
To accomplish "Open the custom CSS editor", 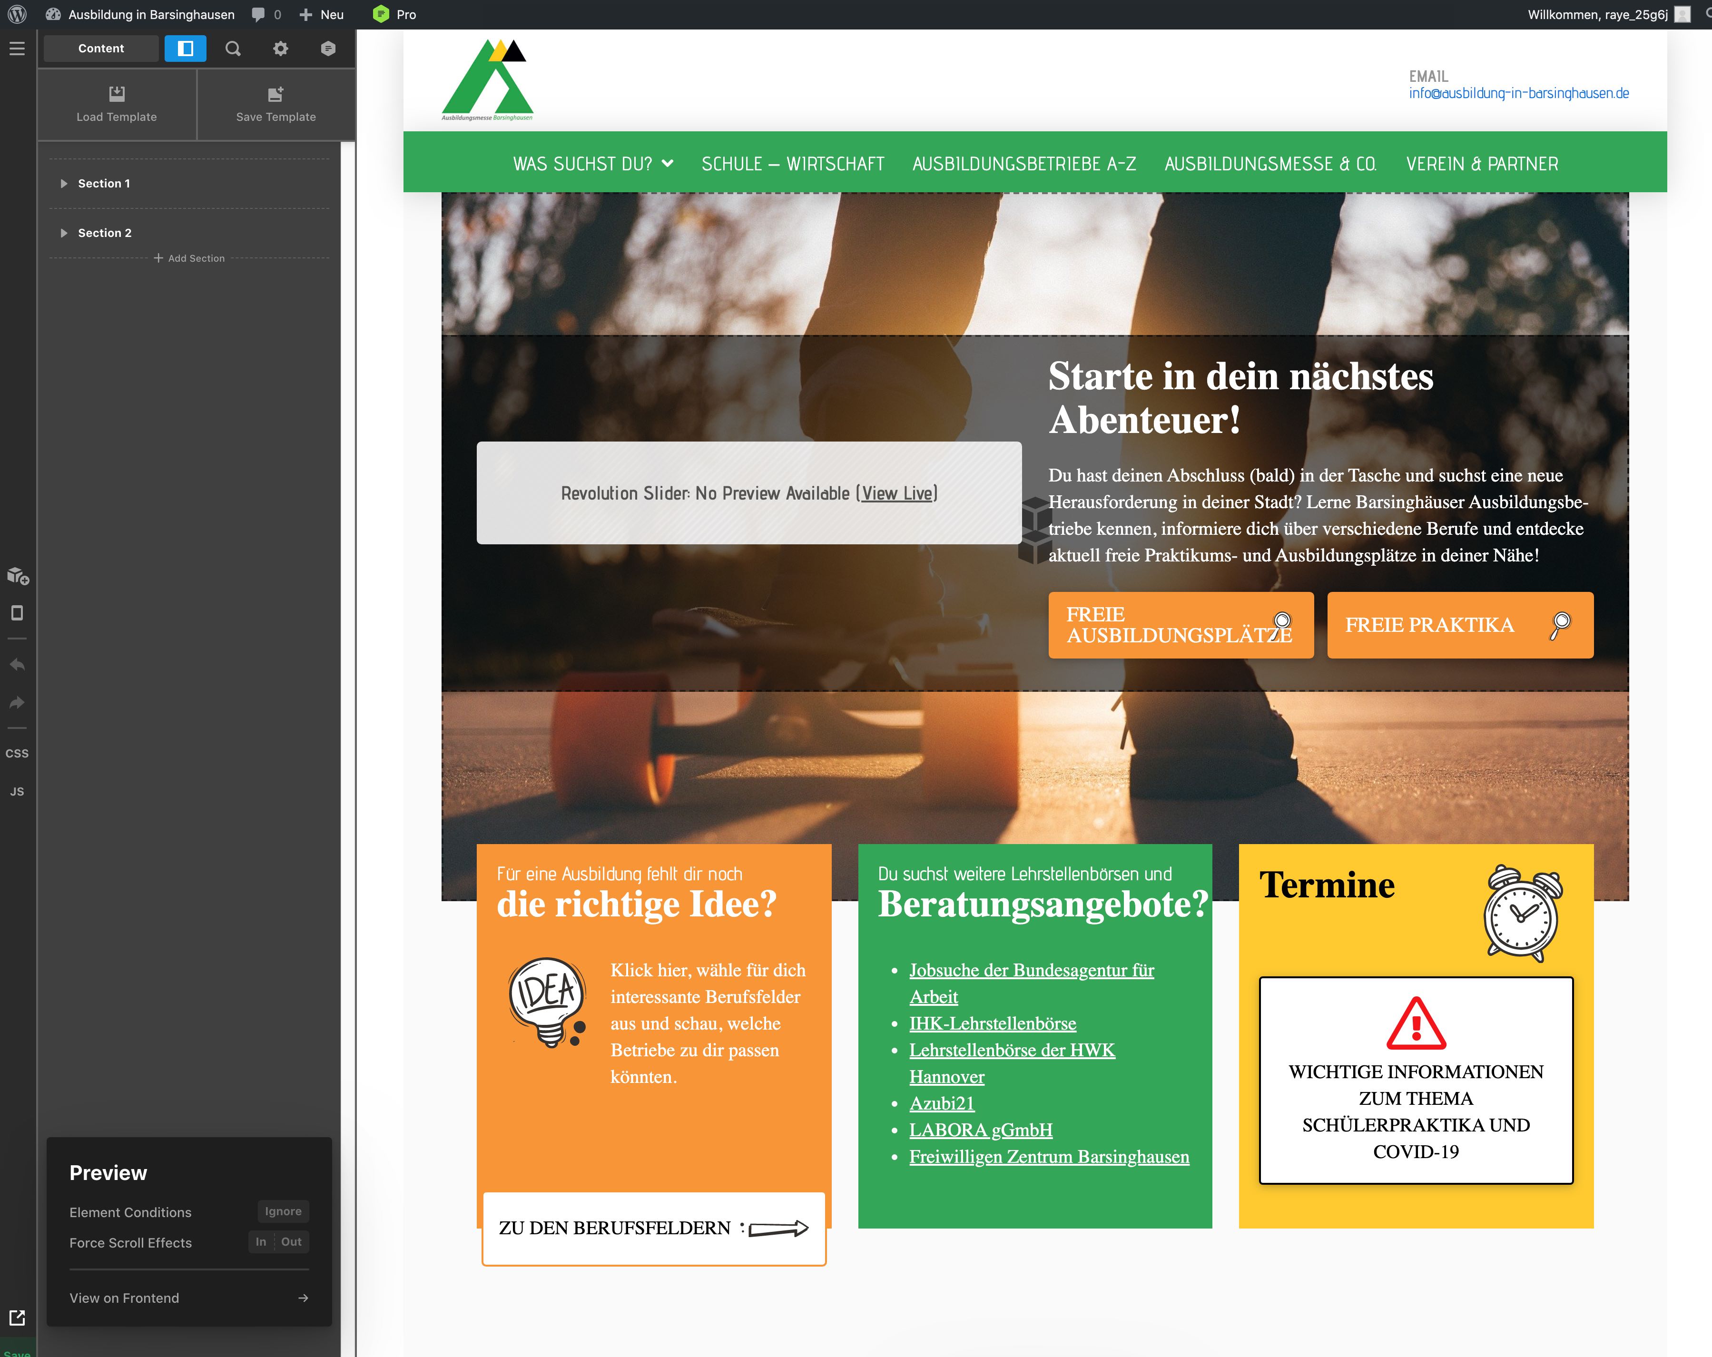I will click(x=17, y=754).
